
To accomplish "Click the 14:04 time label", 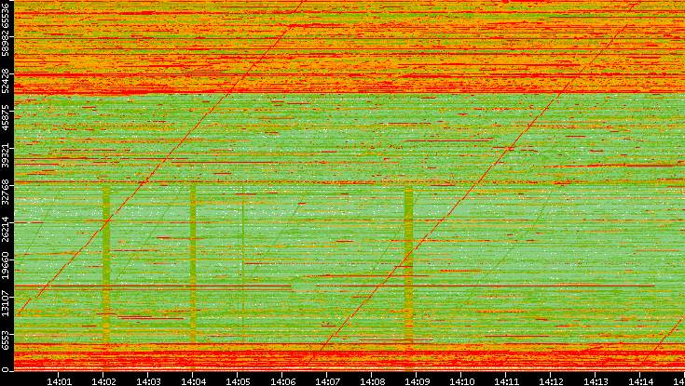I will click(194, 380).
